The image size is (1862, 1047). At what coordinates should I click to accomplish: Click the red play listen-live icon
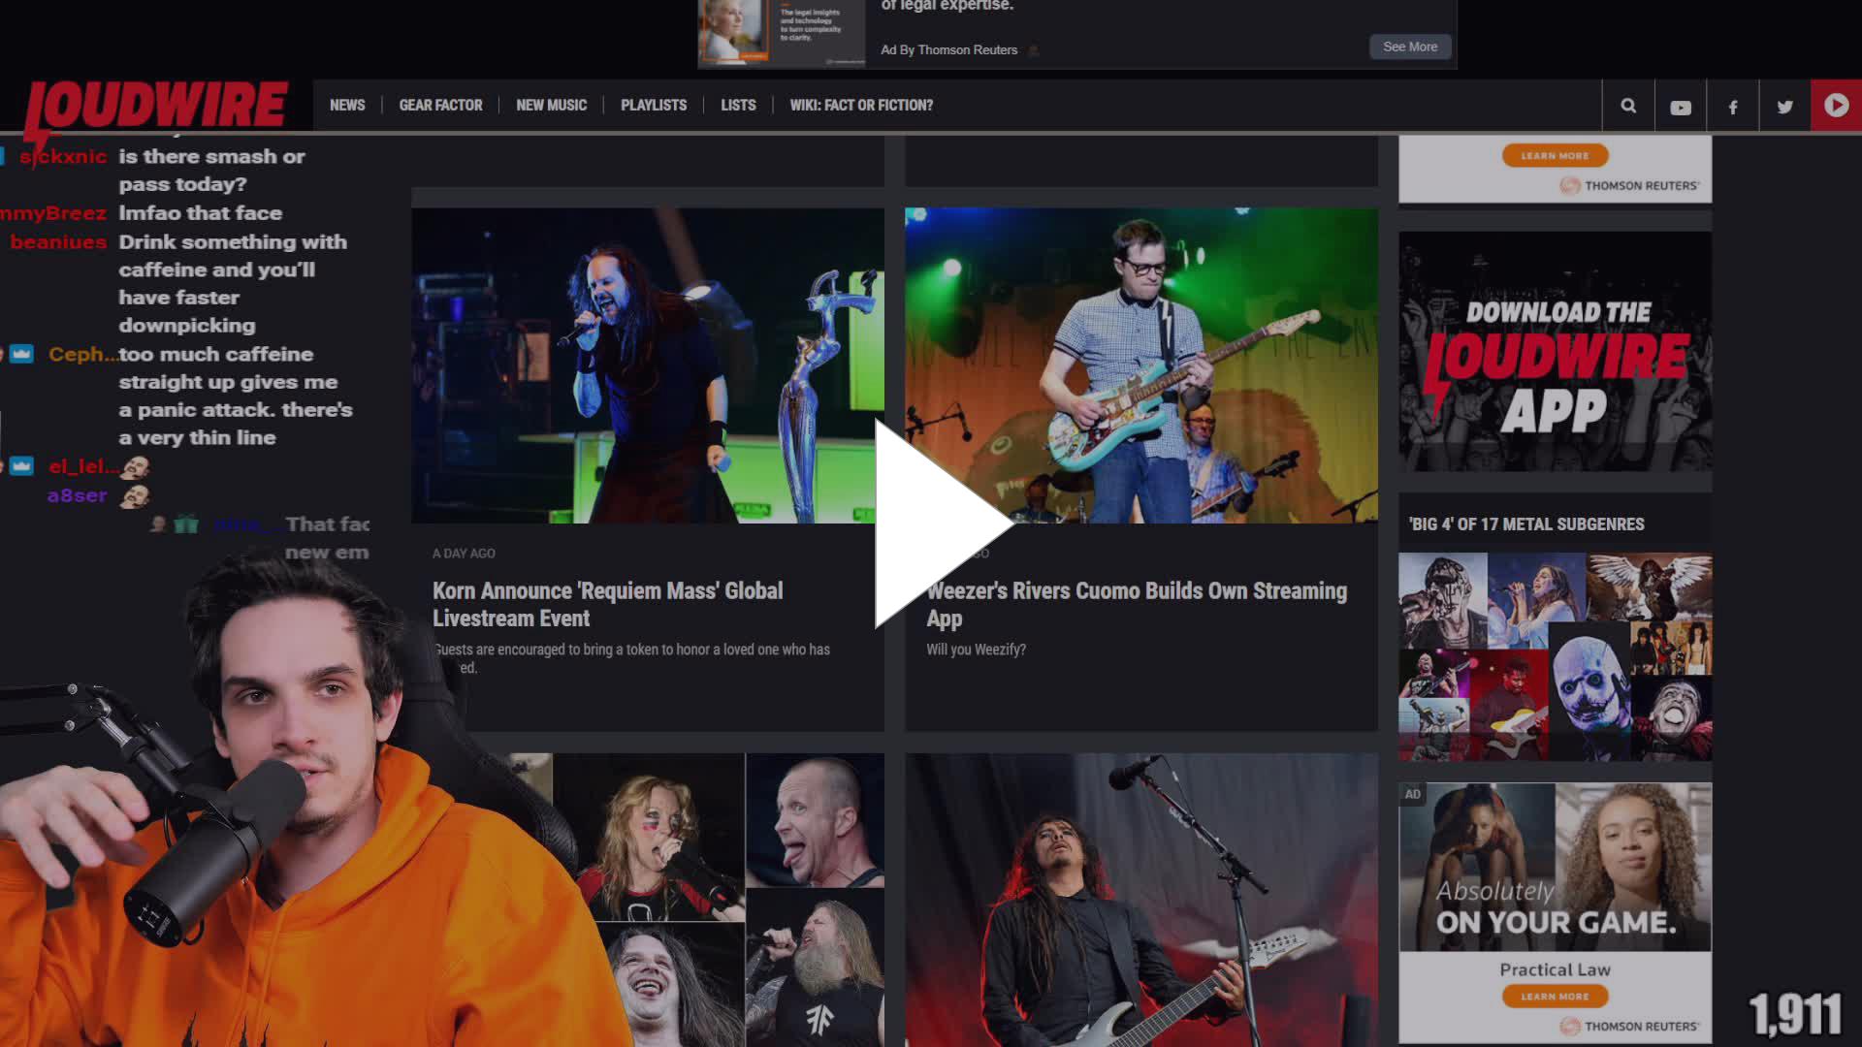[1836, 106]
